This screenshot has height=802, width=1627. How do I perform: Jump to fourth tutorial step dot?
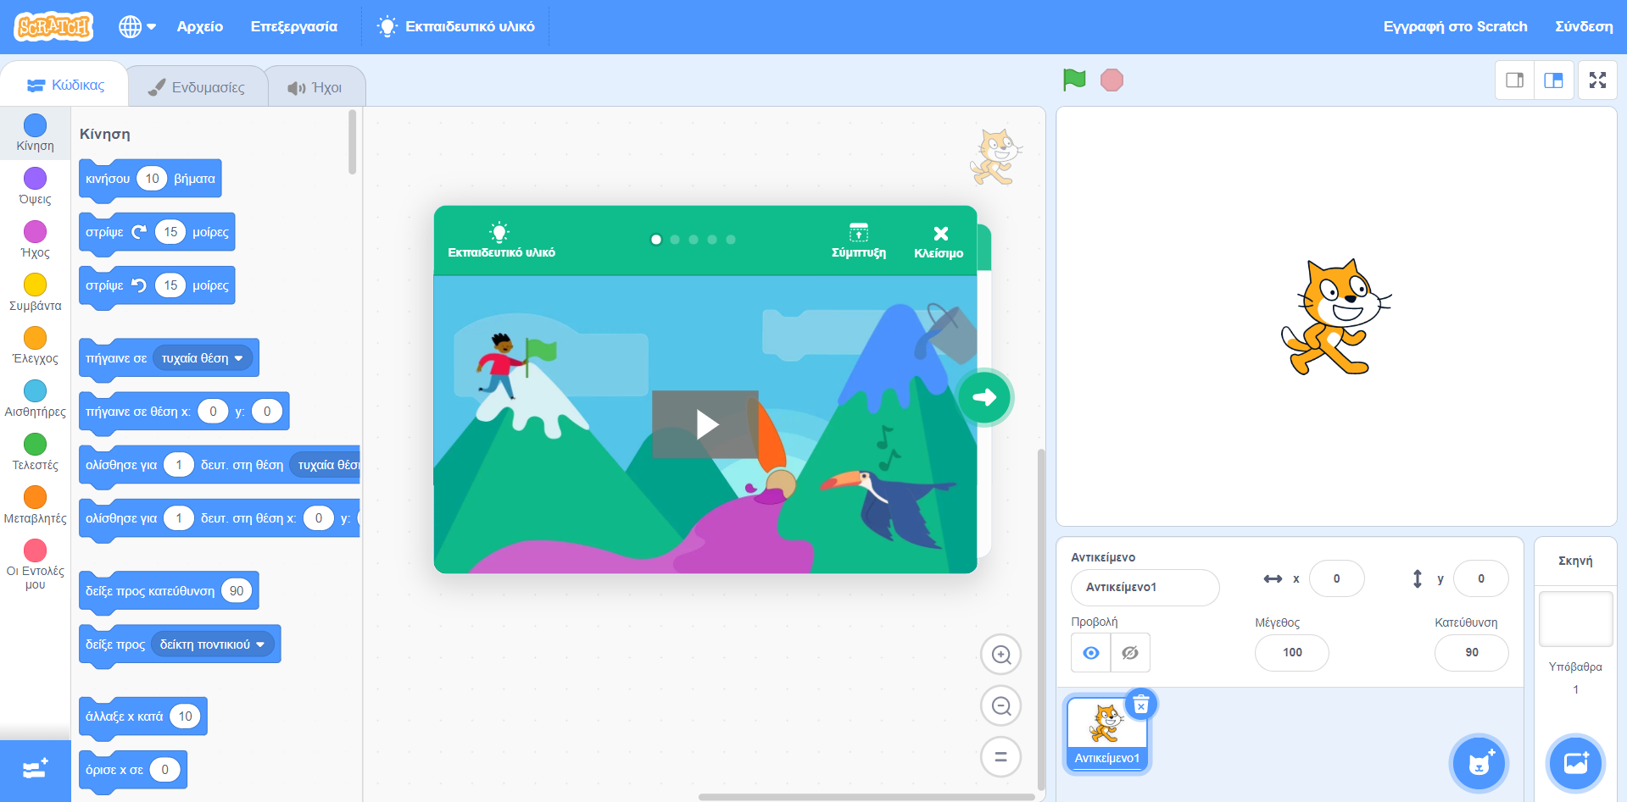pos(712,240)
